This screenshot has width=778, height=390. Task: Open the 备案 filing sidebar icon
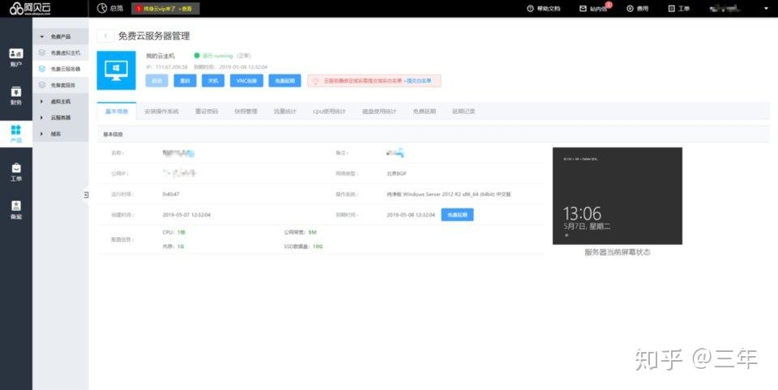[x=15, y=210]
